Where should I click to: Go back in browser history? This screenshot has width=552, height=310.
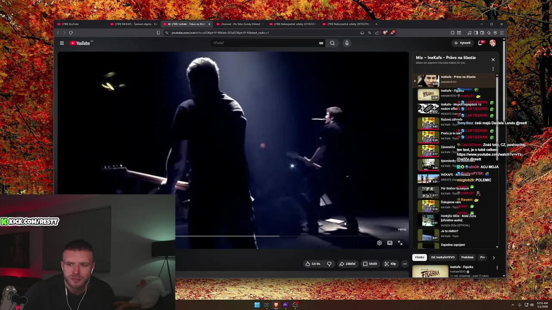pyautogui.click(x=58, y=33)
